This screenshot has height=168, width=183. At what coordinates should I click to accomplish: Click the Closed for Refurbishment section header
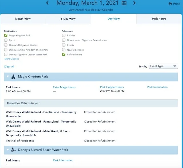(91, 103)
